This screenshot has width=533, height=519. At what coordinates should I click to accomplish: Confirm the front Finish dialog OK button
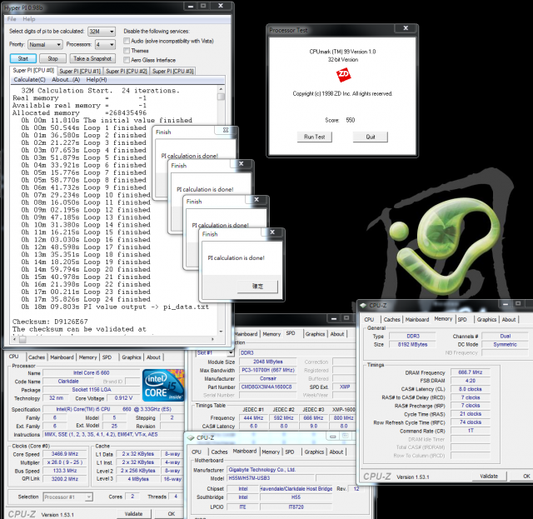257,287
